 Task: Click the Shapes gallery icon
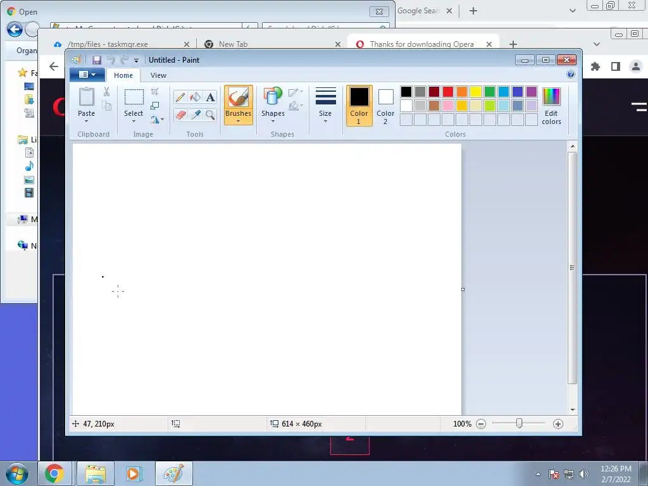coord(273,97)
